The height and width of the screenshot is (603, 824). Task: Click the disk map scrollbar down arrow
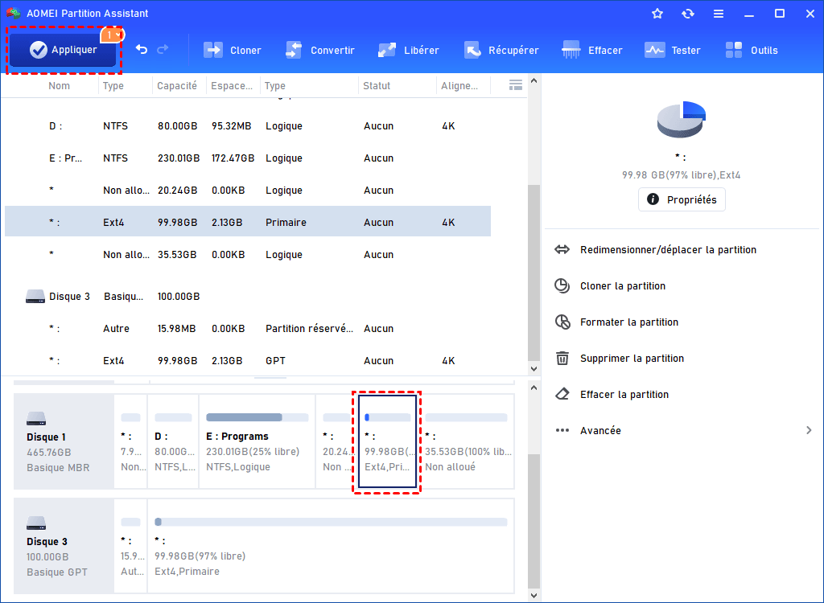pos(534,596)
